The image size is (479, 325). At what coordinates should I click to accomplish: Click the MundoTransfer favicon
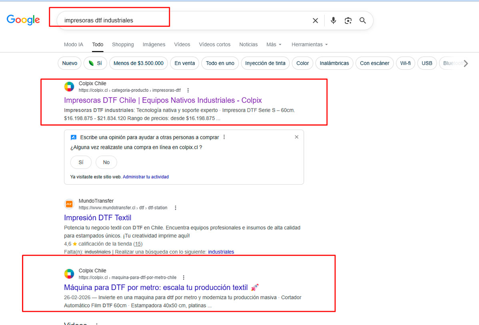(69, 204)
